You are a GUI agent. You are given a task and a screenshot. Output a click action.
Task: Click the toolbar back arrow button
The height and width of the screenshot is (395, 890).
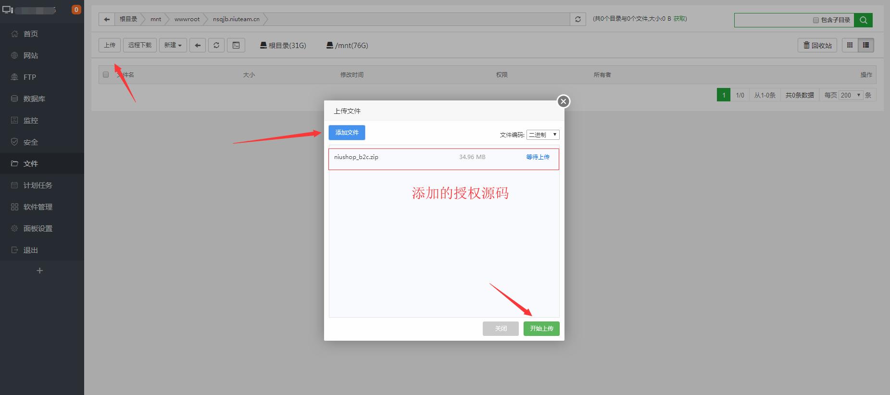(x=198, y=45)
